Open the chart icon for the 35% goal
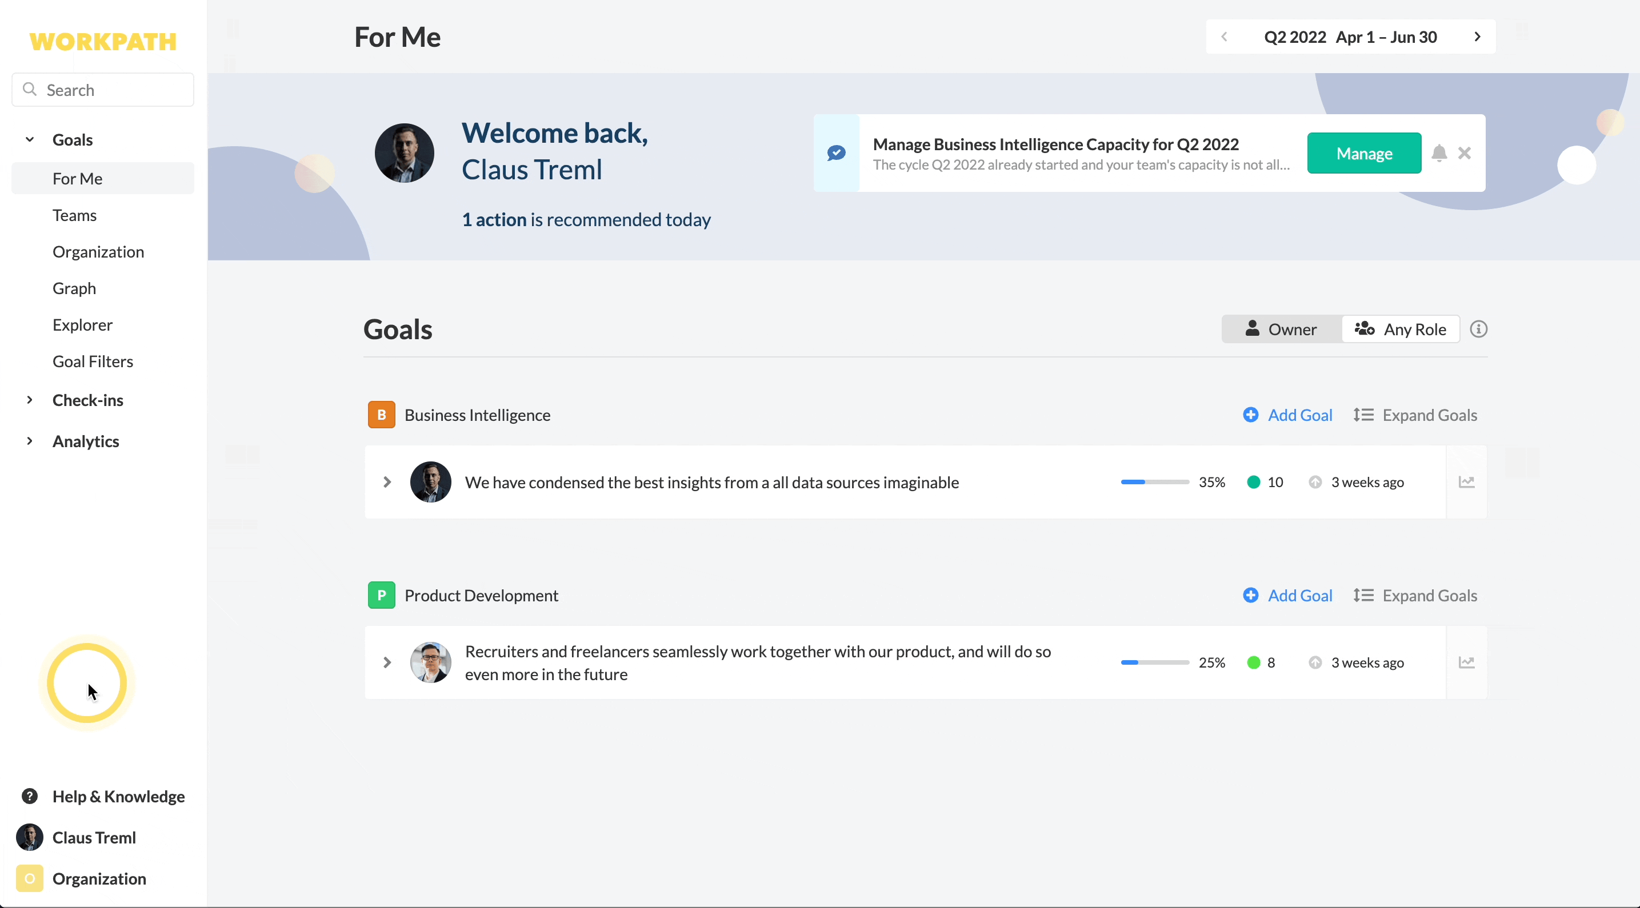 click(x=1467, y=481)
